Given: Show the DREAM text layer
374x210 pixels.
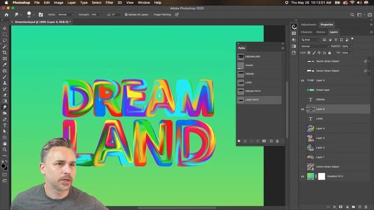Looking at the screenshot, I should click(x=303, y=100).
